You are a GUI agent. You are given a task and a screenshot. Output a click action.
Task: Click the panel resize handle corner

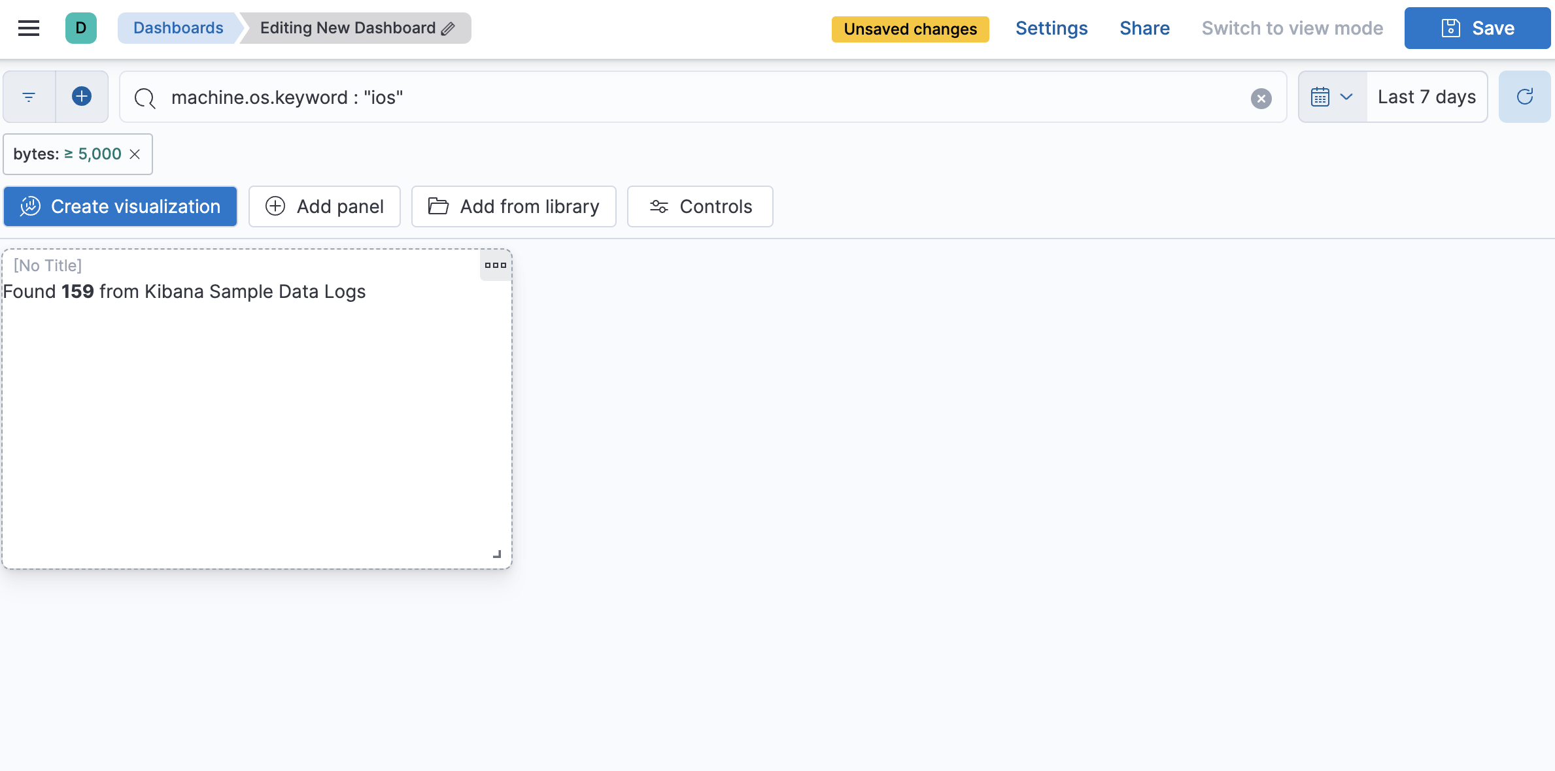497,554
